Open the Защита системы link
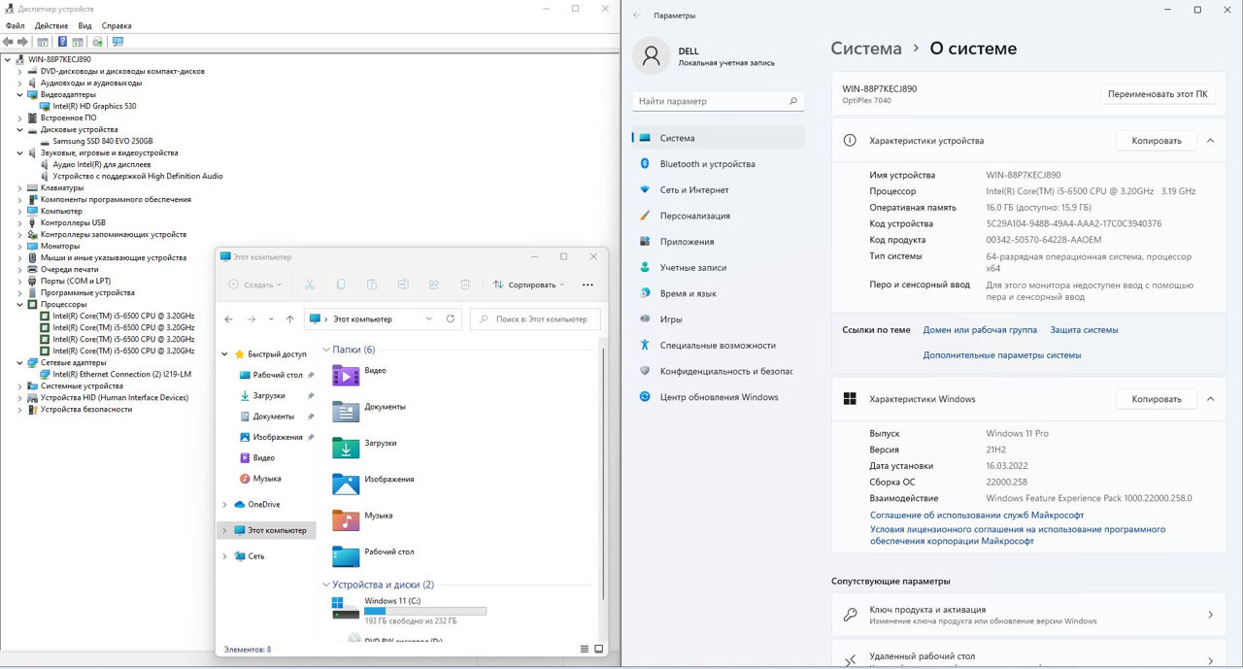This screenshot has width=1243, height=669. point(1084,330)
